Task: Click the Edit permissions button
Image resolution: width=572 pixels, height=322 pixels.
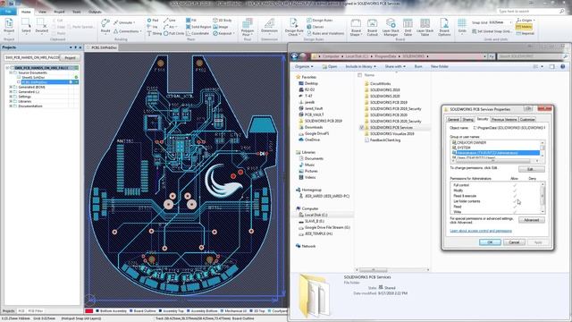Action: tap(532, 169)
